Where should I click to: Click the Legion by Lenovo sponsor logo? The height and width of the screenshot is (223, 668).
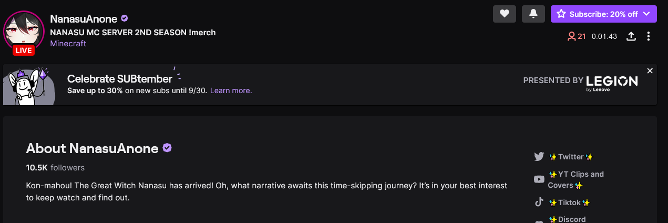(612, 82)
